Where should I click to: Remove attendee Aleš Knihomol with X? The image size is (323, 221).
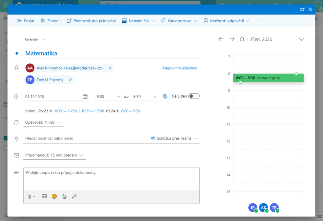tap(110, 68)
